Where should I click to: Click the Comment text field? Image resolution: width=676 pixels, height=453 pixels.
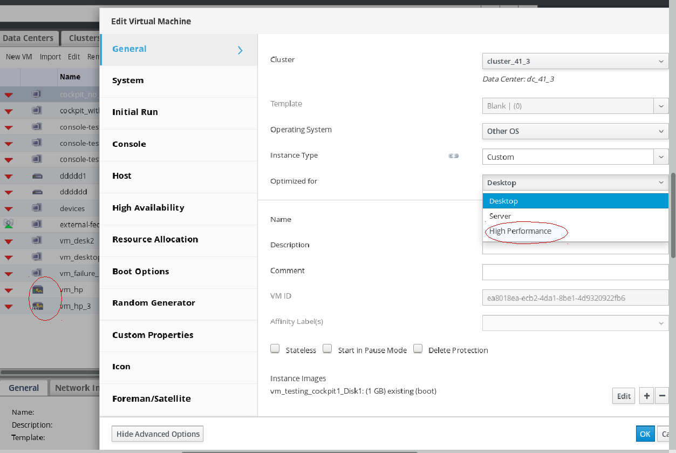click(x=575, y=272)
